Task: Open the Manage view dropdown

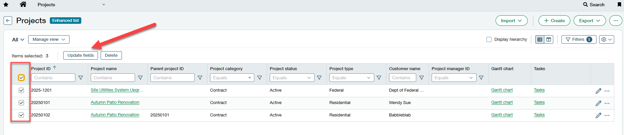Action: click(49, 39)
